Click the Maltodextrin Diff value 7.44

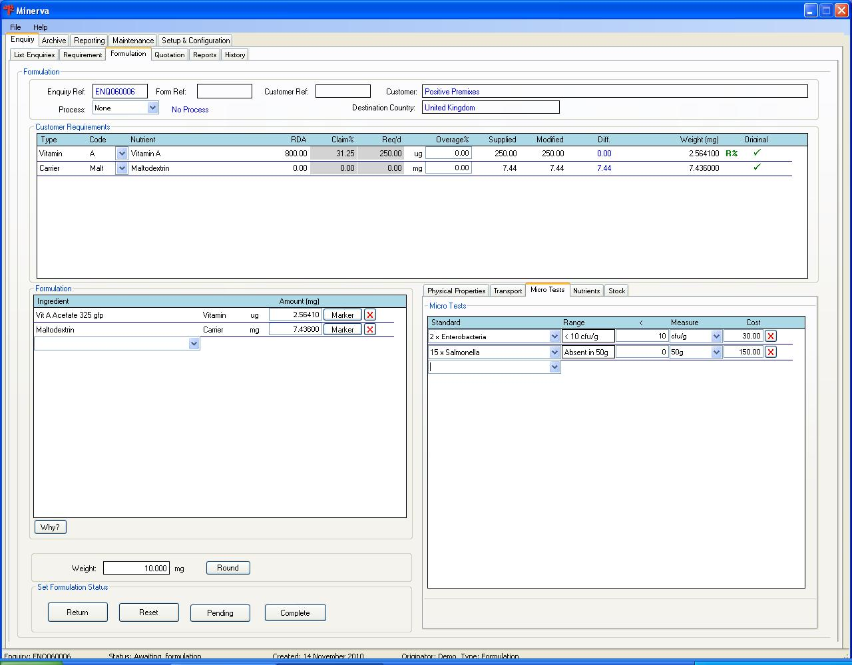point(604,168)
